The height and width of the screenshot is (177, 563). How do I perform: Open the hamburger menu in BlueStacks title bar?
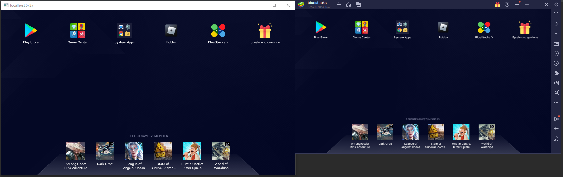517,5
